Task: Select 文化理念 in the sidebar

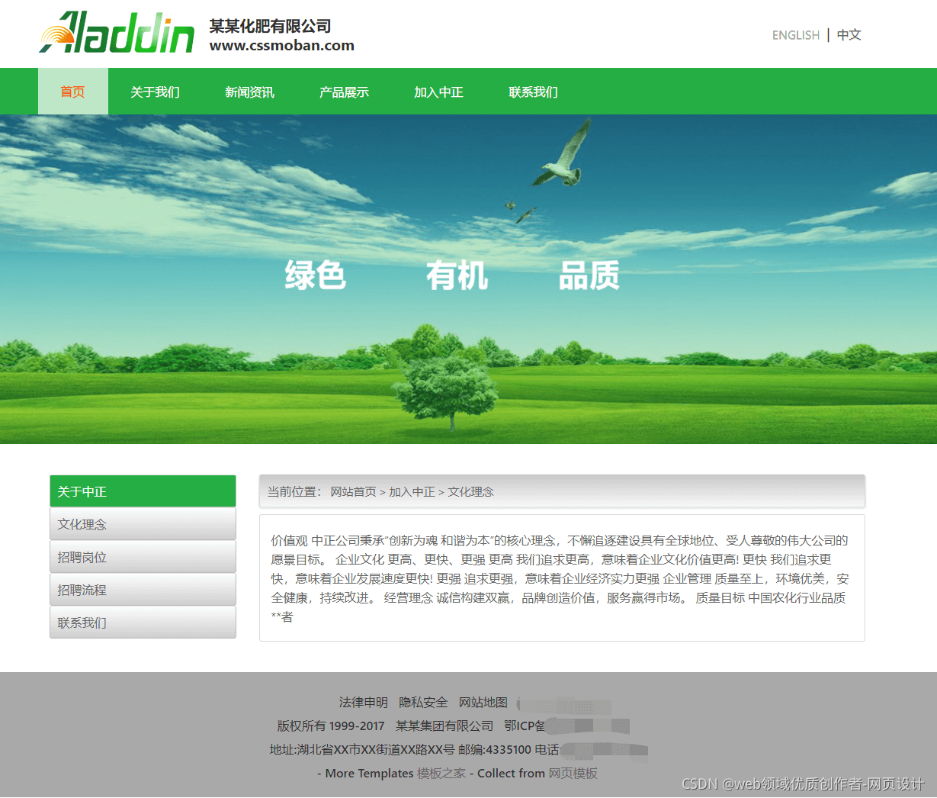Action: click(x=143, y=524)
